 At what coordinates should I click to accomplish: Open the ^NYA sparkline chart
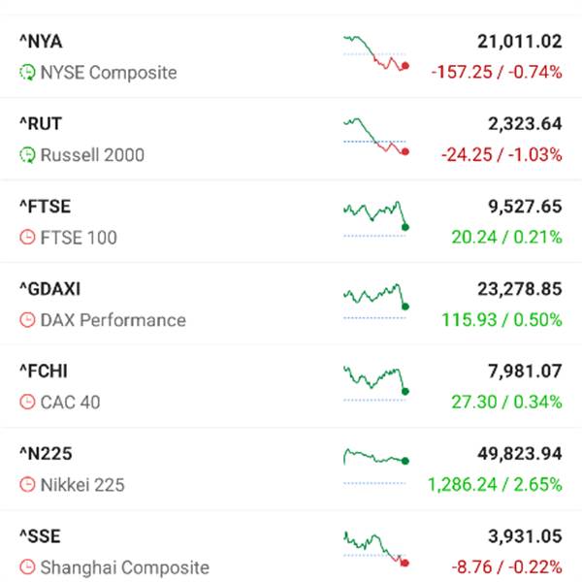coord(375,54)
